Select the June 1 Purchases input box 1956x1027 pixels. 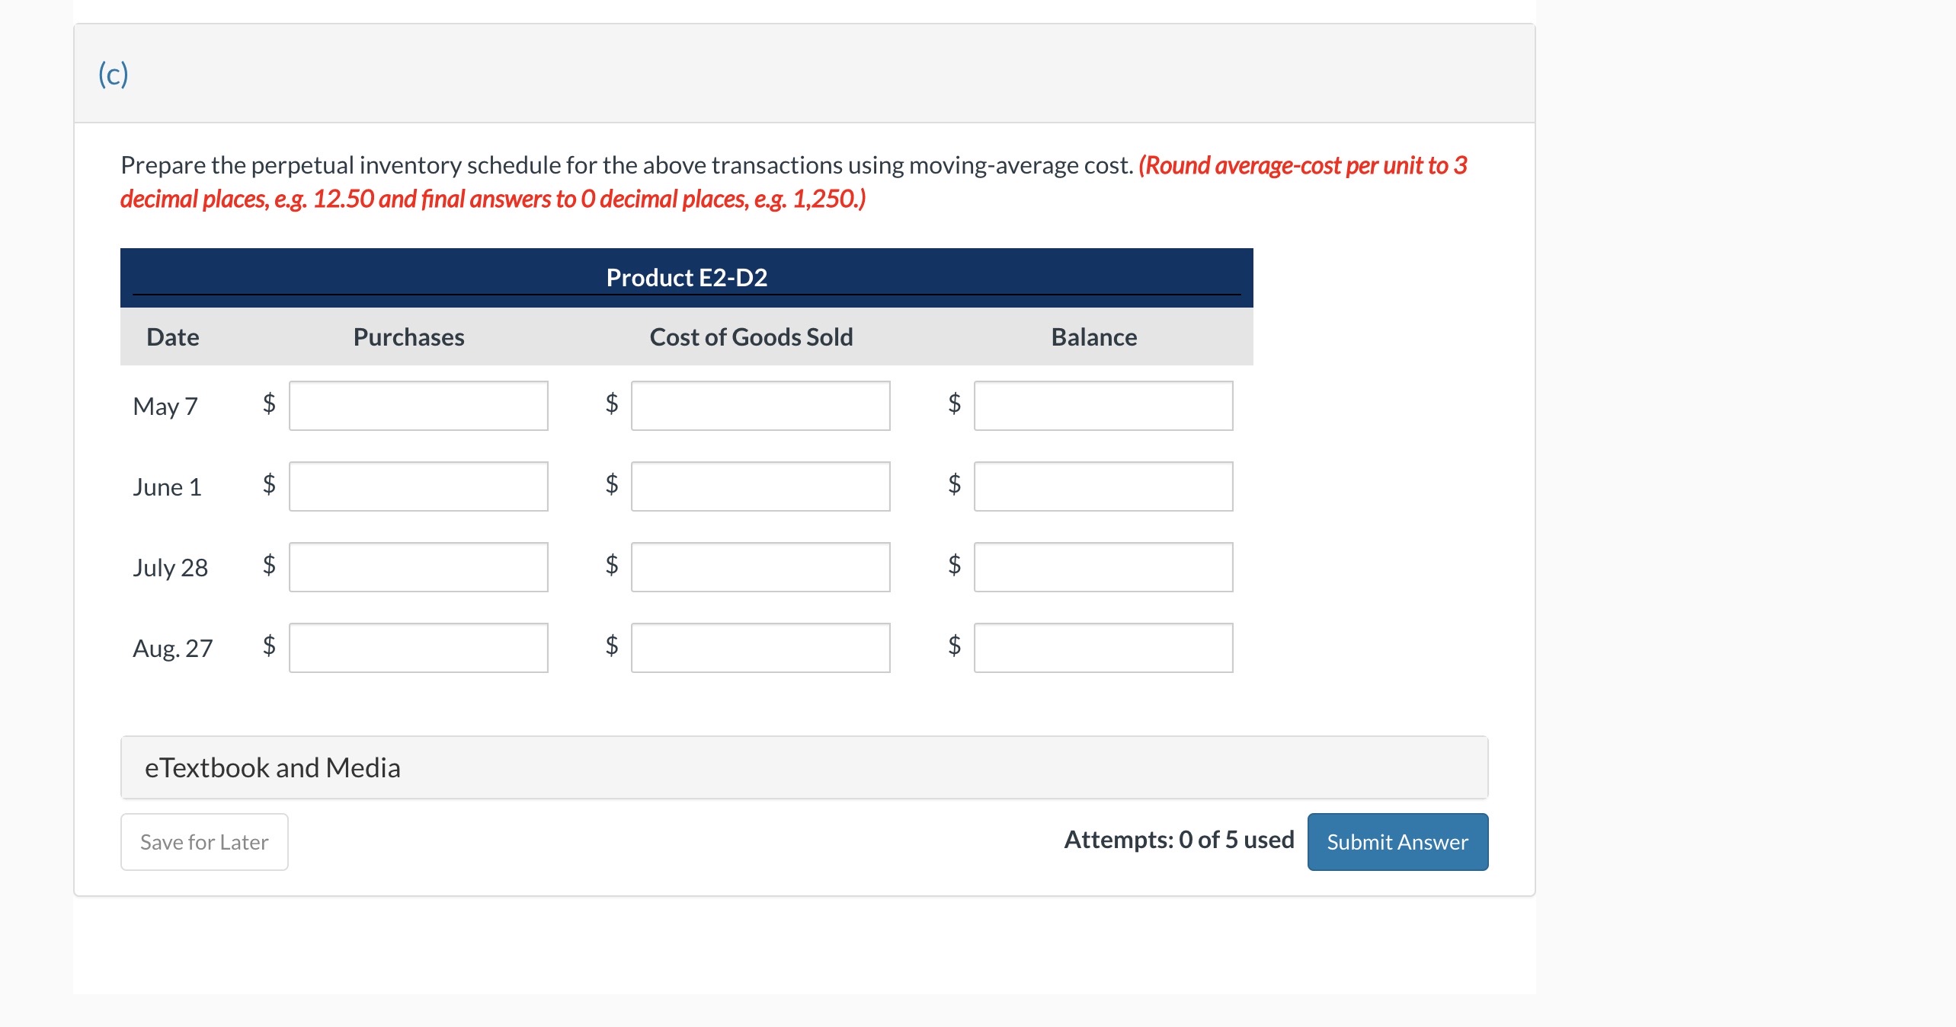coord(418,486)
